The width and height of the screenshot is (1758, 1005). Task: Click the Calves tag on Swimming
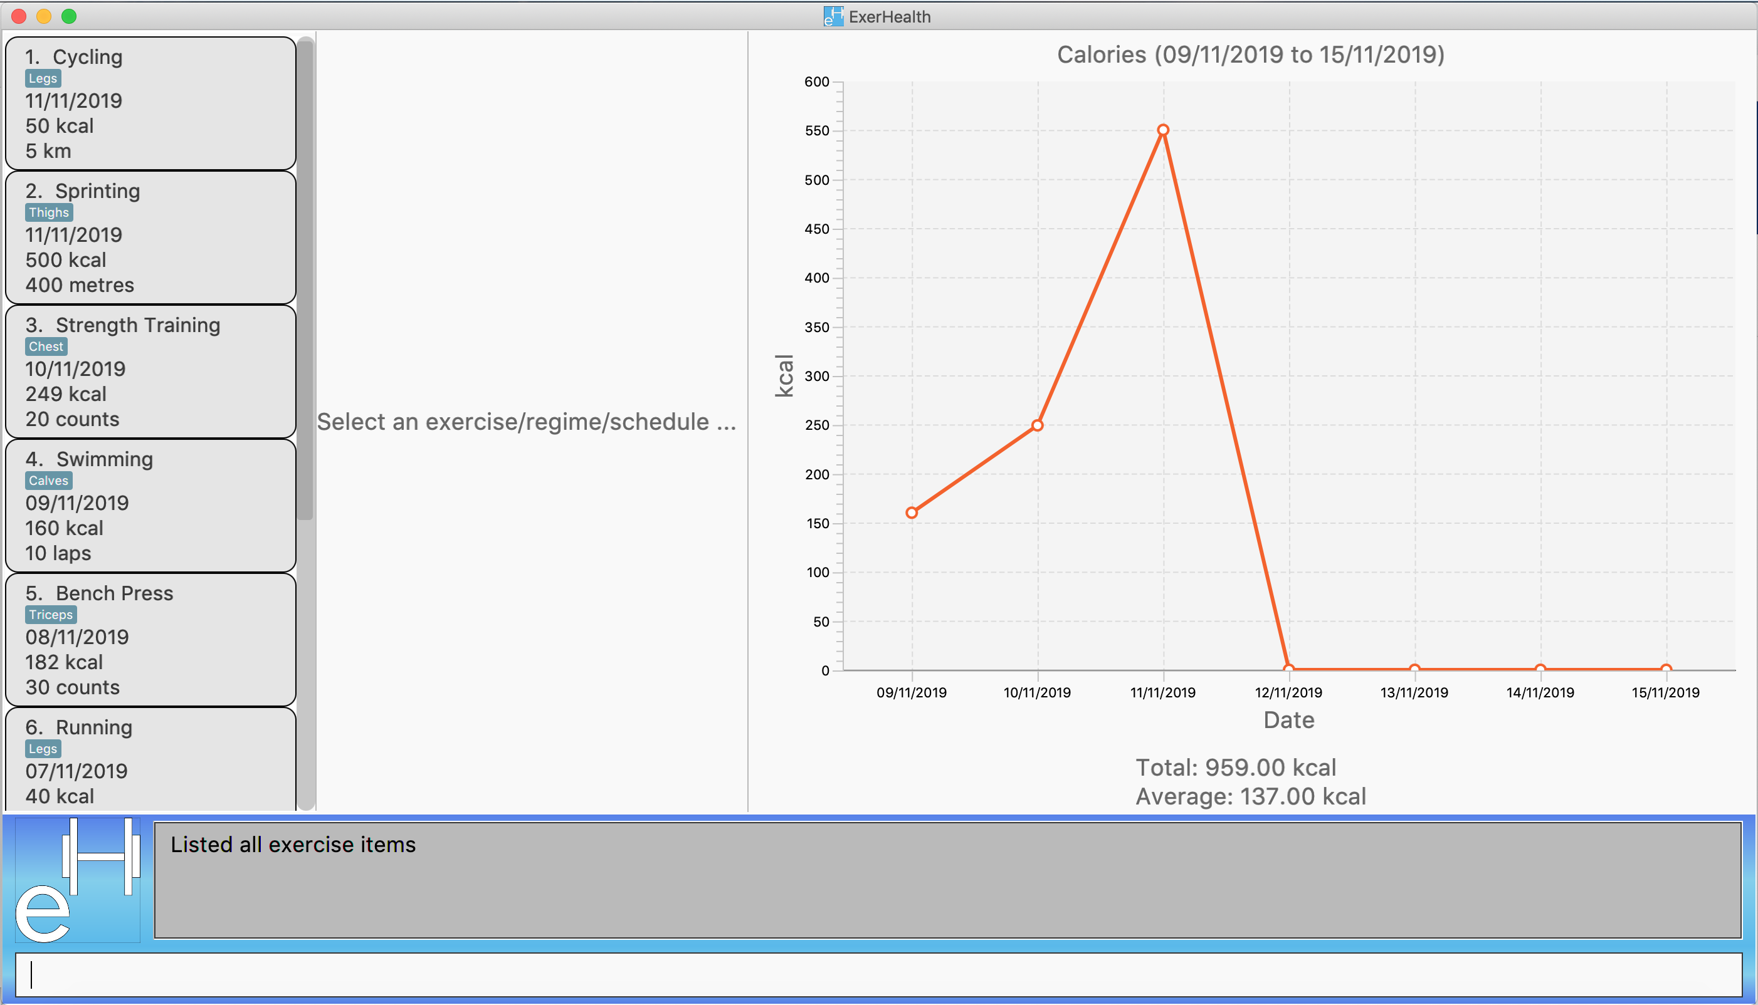click(x=48, y=481)
